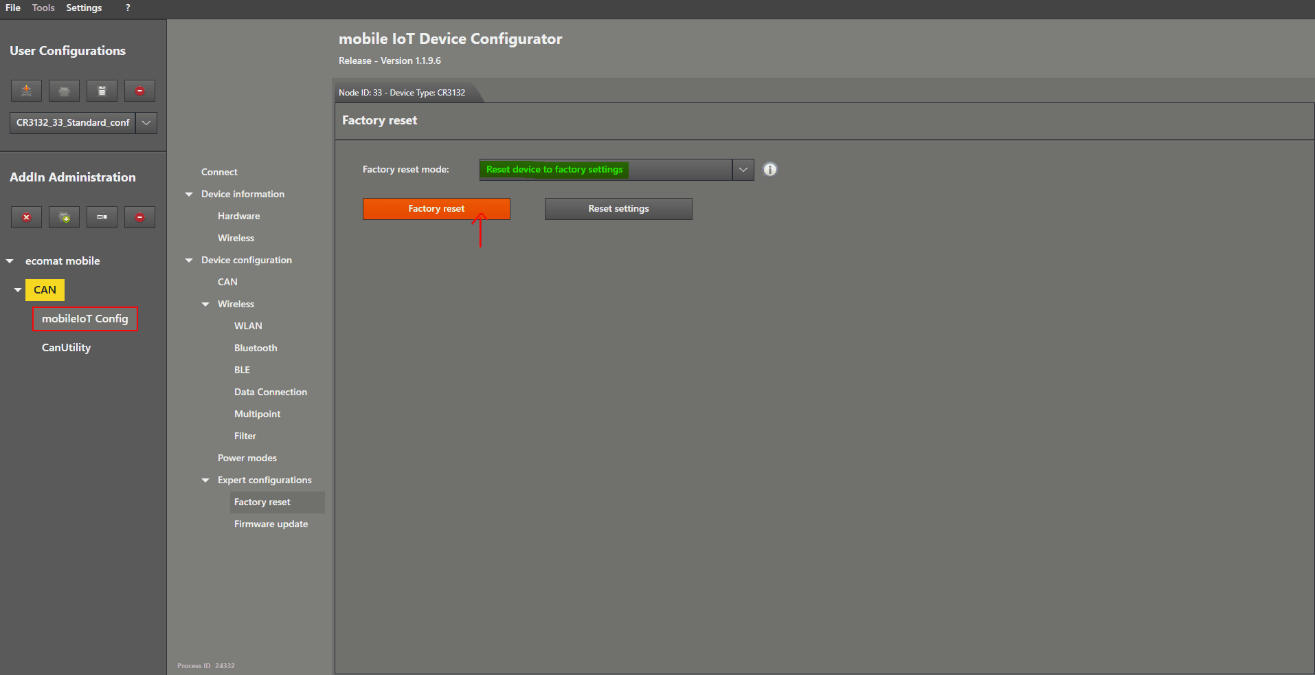Click the red minus icon under User Configurations

point(139,91)
